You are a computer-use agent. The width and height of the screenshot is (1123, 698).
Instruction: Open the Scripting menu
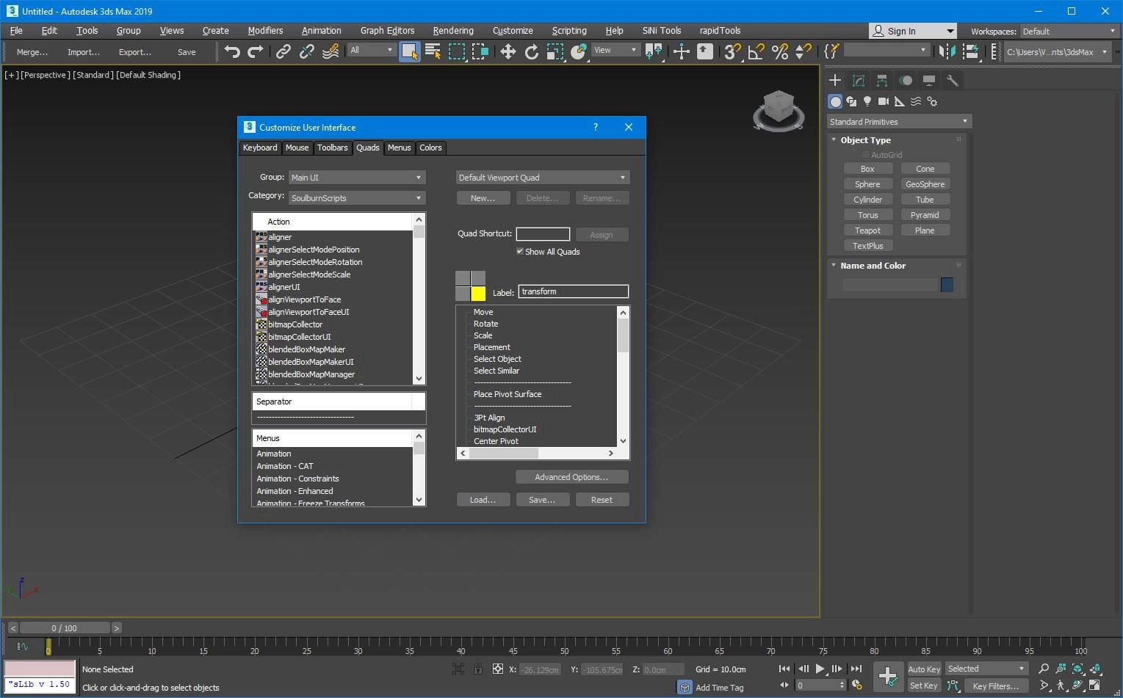click(x=569, y=31)
